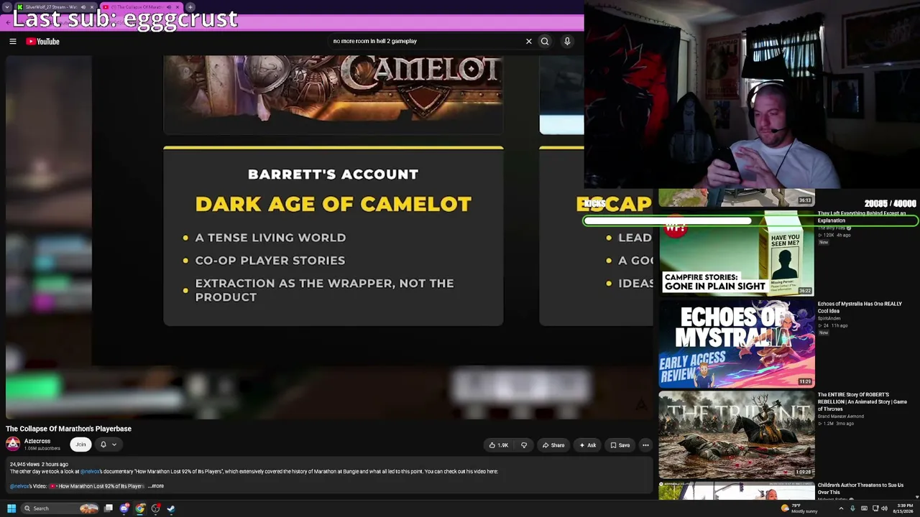The width and height of the screenshot is (920, 517).
Task: Visit the Grand Maester Aemond channel name
Action: point(841,416)
